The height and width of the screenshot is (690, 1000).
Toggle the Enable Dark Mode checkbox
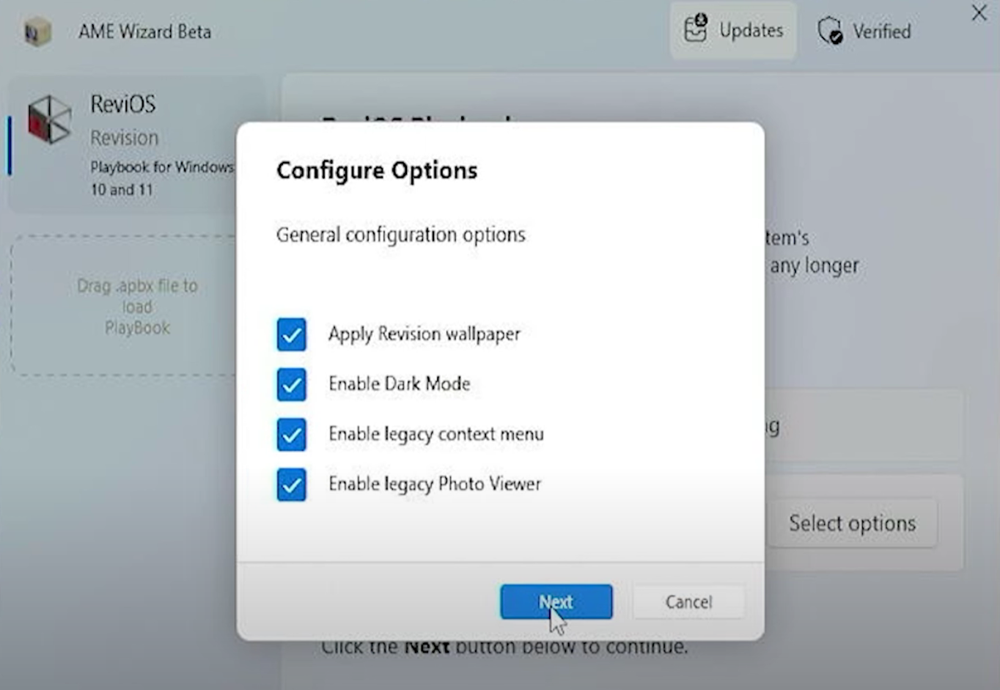coord(292,384)
